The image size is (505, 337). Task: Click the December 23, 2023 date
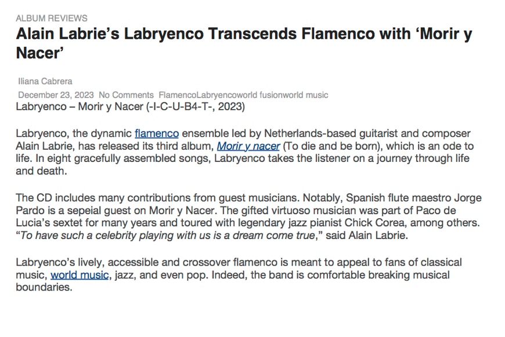56,95
